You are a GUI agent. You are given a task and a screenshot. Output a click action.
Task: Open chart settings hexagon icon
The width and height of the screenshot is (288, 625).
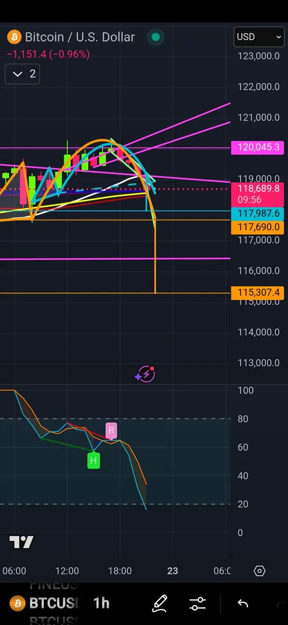[259, 571]
